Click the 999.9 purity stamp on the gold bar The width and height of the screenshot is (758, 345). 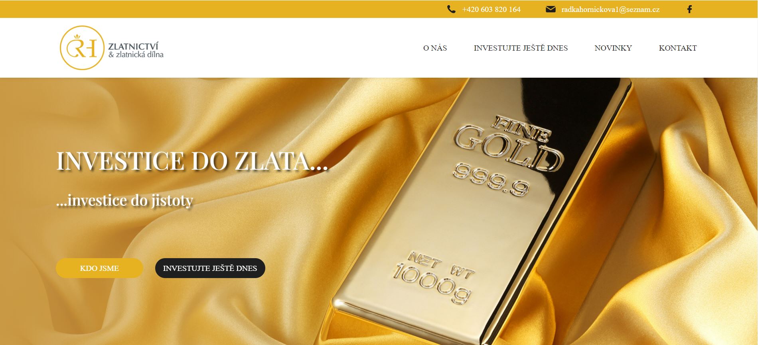492,179
